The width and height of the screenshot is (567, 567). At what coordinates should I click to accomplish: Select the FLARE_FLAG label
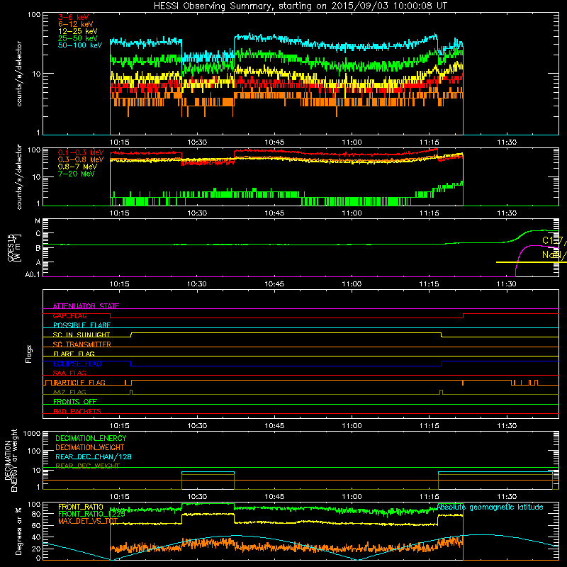coord(74,354)
